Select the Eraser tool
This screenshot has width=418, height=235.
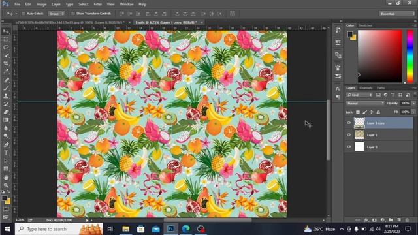pos(6,112)
